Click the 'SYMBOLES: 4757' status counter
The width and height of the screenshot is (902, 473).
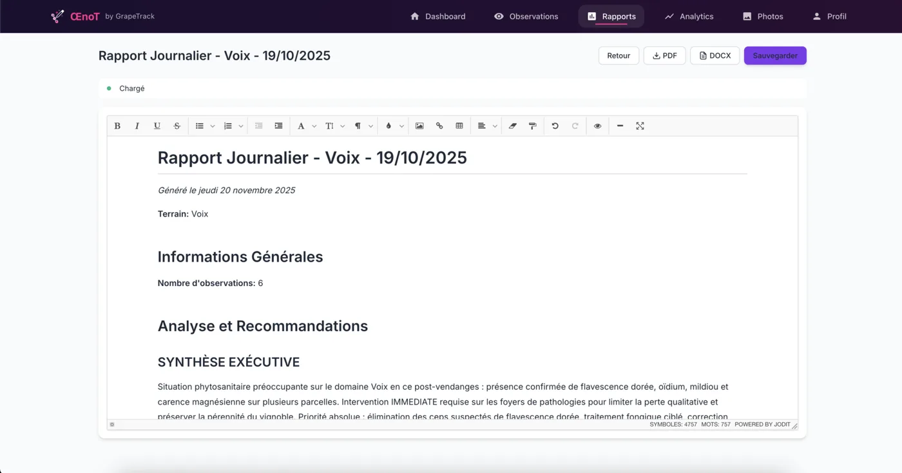(673, 425)
